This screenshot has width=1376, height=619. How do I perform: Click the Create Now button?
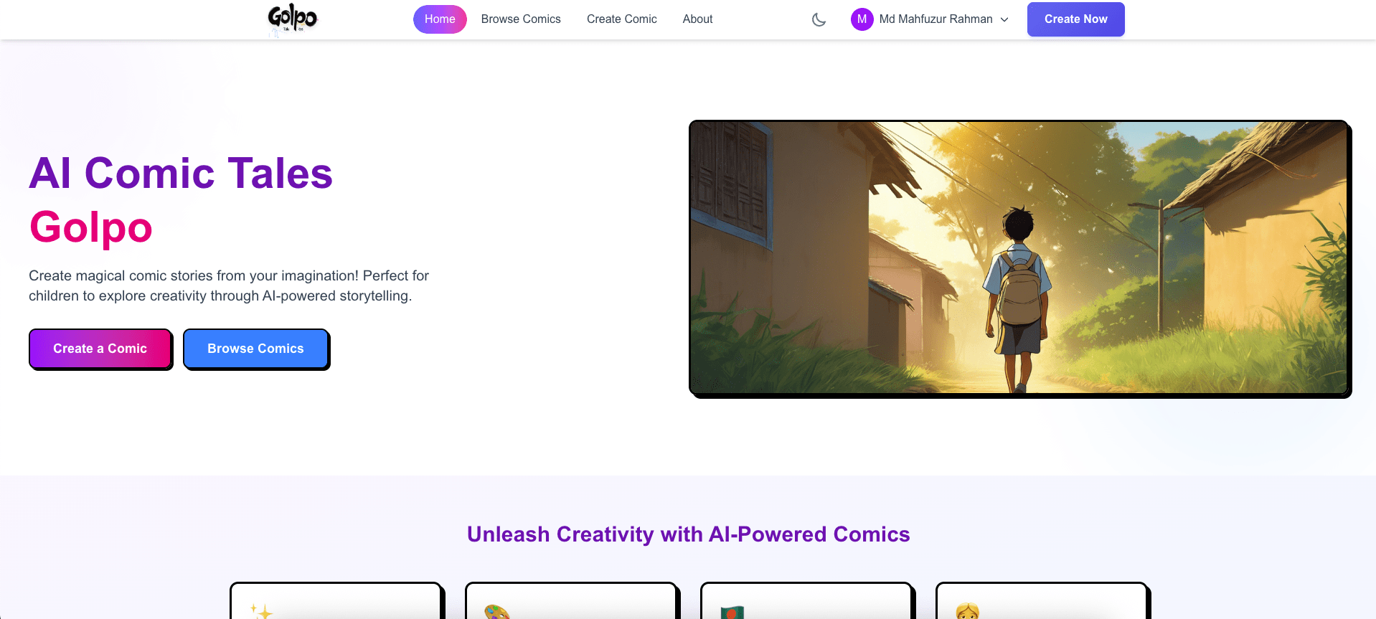tap(1075, 19)
